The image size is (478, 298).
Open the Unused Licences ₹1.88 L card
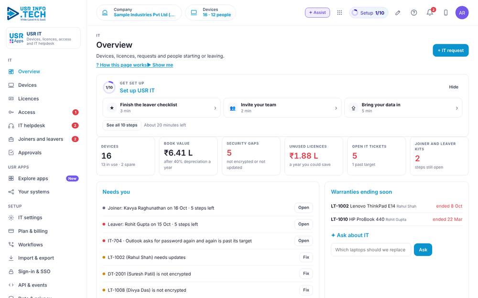point(314,156)
